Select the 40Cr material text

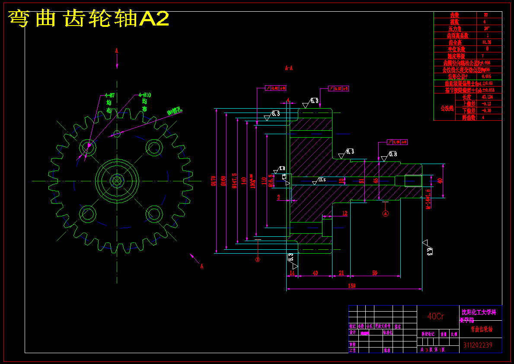(x=436, y=316)
